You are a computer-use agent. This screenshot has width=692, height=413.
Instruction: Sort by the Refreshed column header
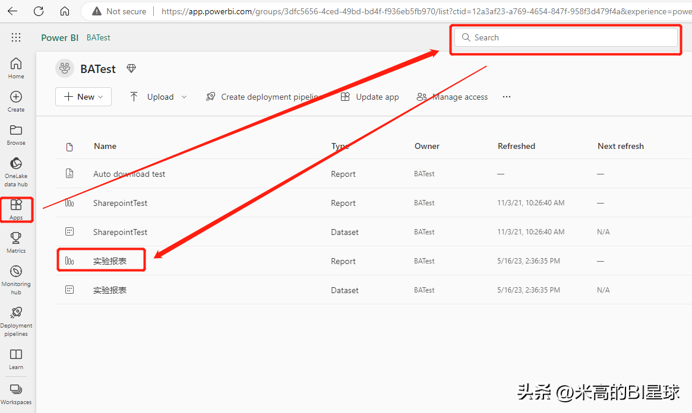(x=516, y=146)
